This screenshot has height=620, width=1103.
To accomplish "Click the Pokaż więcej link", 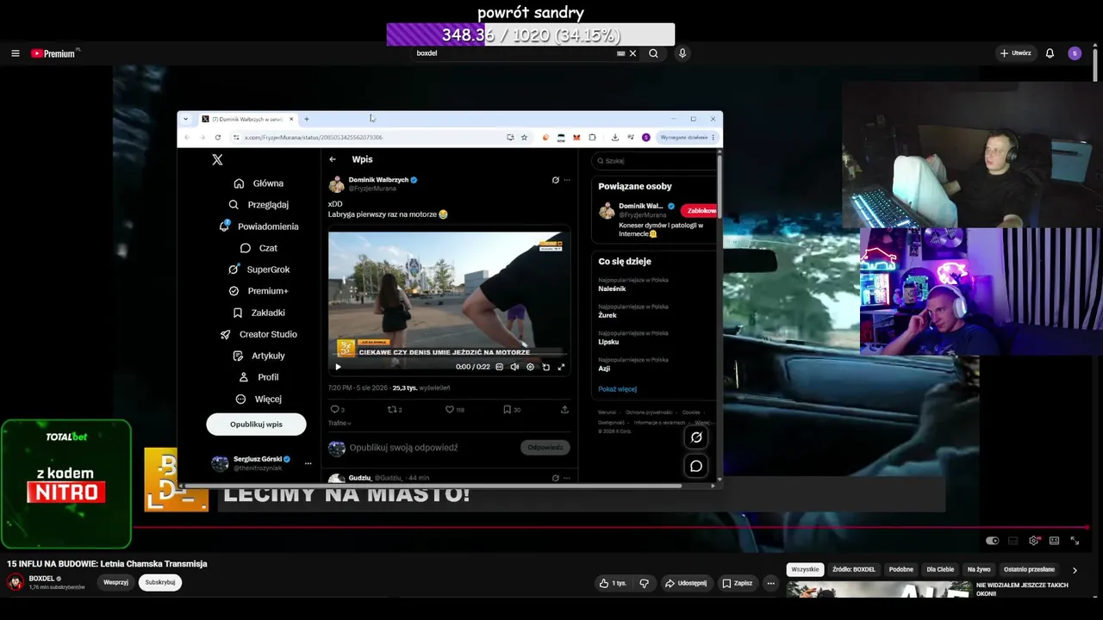I will [617, 389].
